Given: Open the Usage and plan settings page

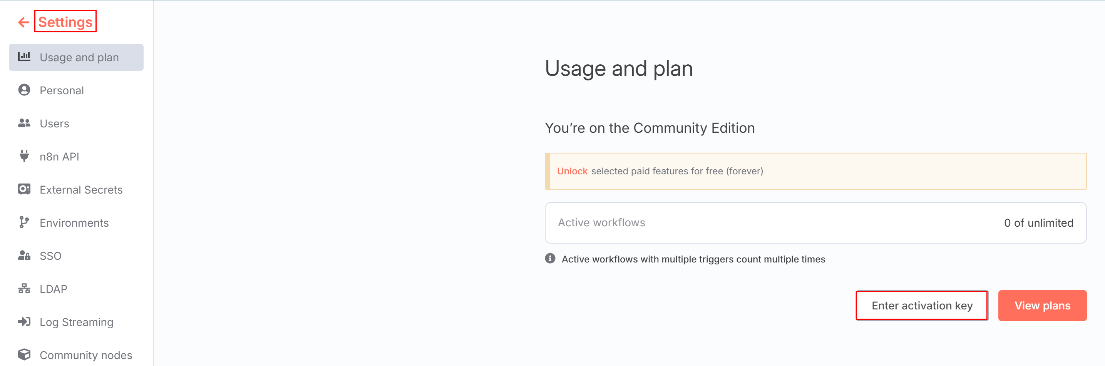Looking at the screenshot, I should click(76, 57).
